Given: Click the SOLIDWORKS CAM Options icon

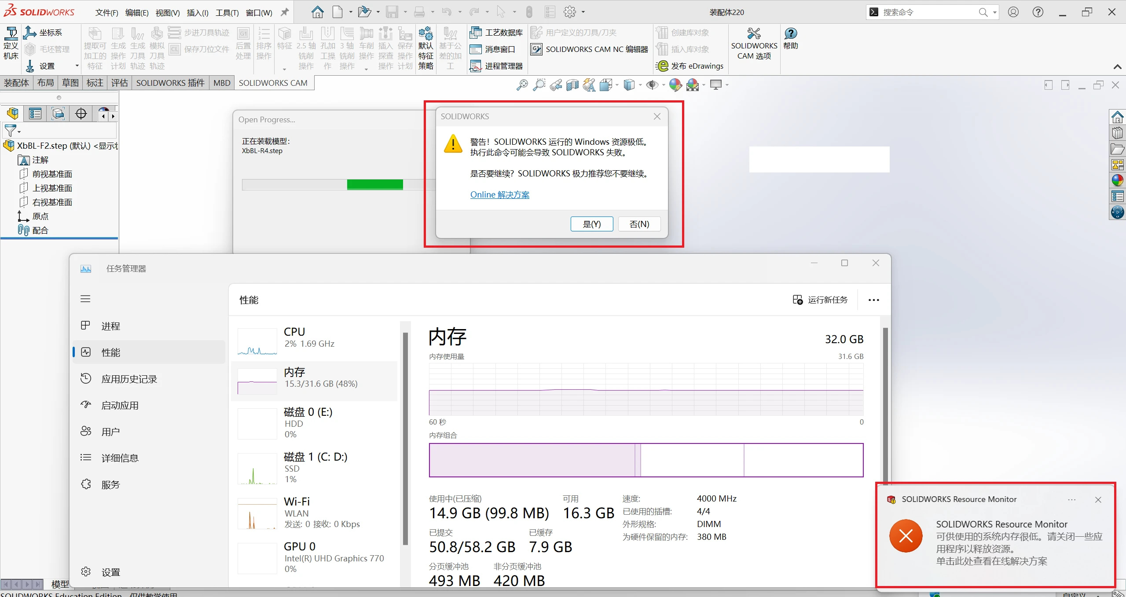Looking at the screenshot, I should coord(754,34).
